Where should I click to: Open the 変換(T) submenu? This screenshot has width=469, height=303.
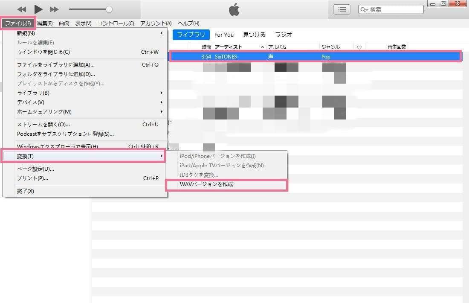pos(84,156)
